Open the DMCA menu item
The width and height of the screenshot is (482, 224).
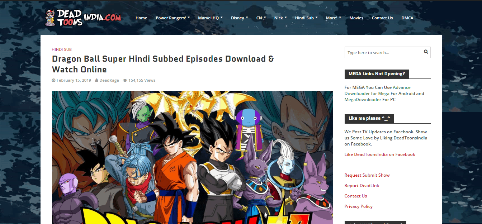pyautogui.click(x=407, y=18)
